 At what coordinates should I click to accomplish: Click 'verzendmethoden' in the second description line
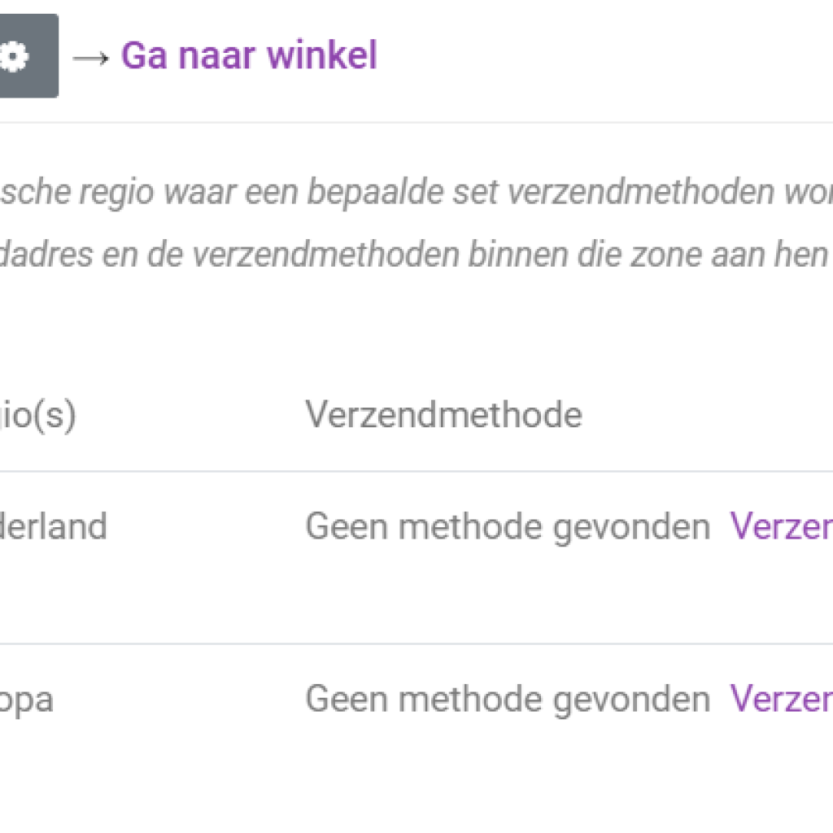click(x=325, y=255)
